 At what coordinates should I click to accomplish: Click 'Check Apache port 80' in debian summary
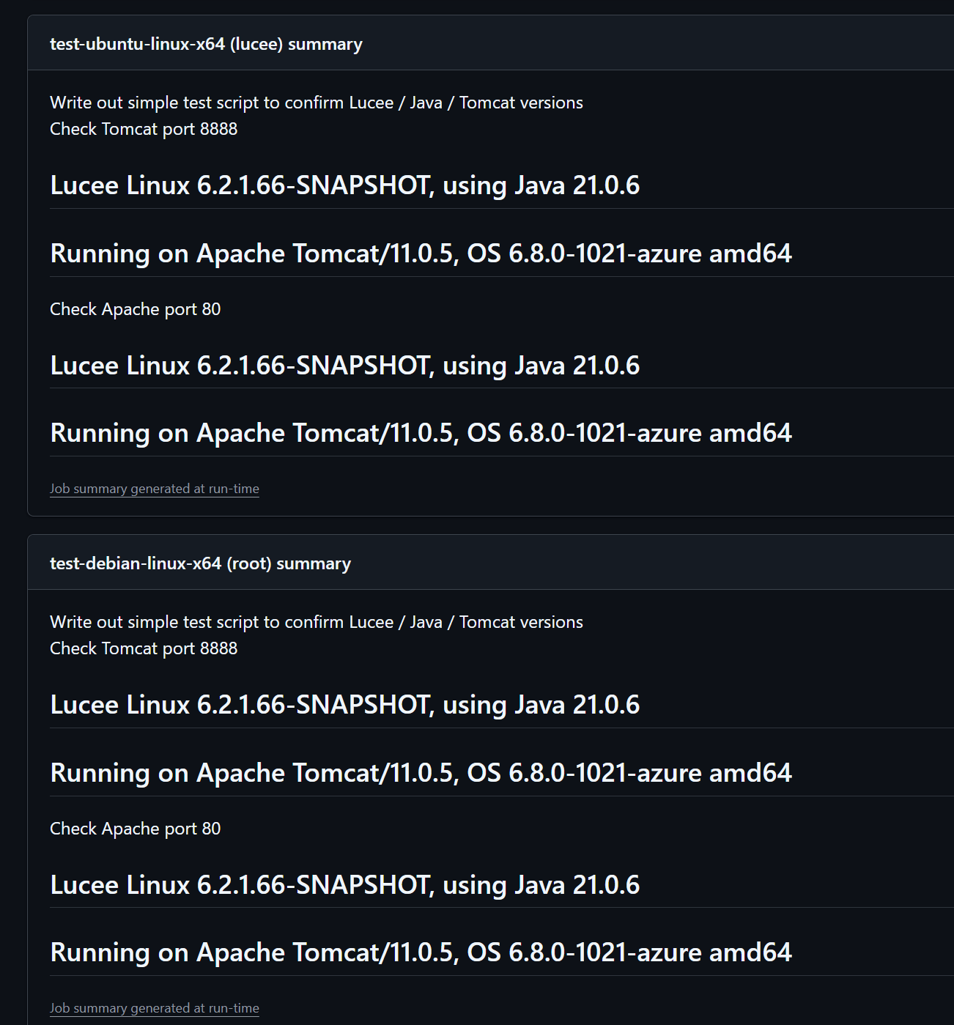click(135, 829)
